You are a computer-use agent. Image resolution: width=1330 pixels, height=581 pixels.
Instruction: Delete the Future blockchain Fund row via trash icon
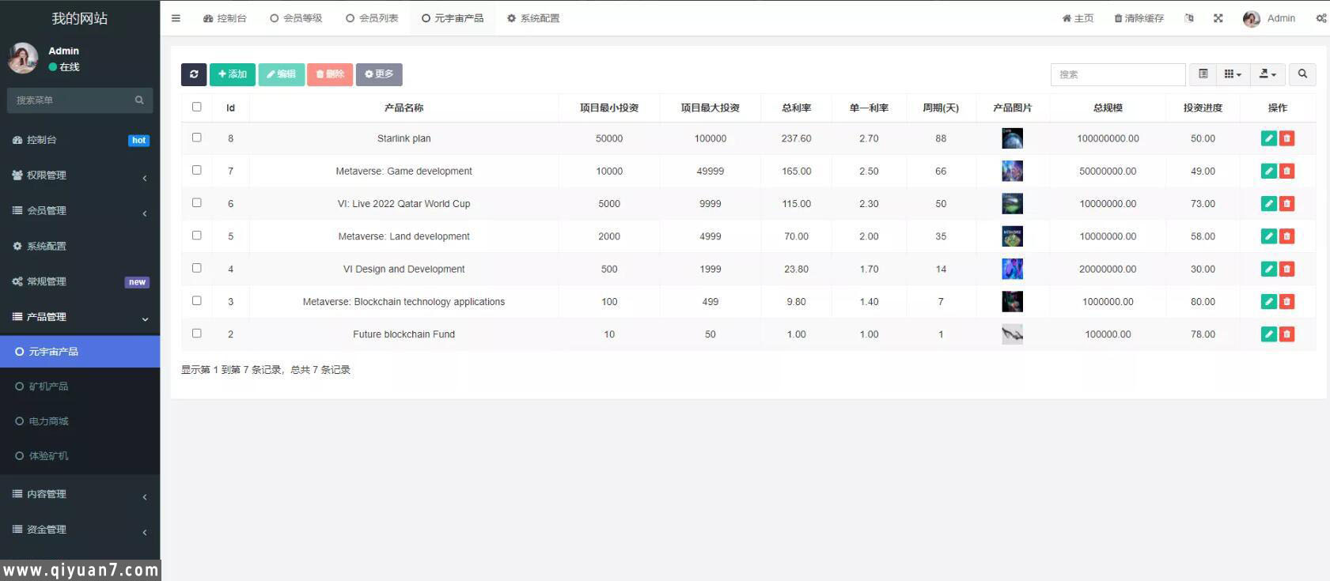click(1287, 334)
